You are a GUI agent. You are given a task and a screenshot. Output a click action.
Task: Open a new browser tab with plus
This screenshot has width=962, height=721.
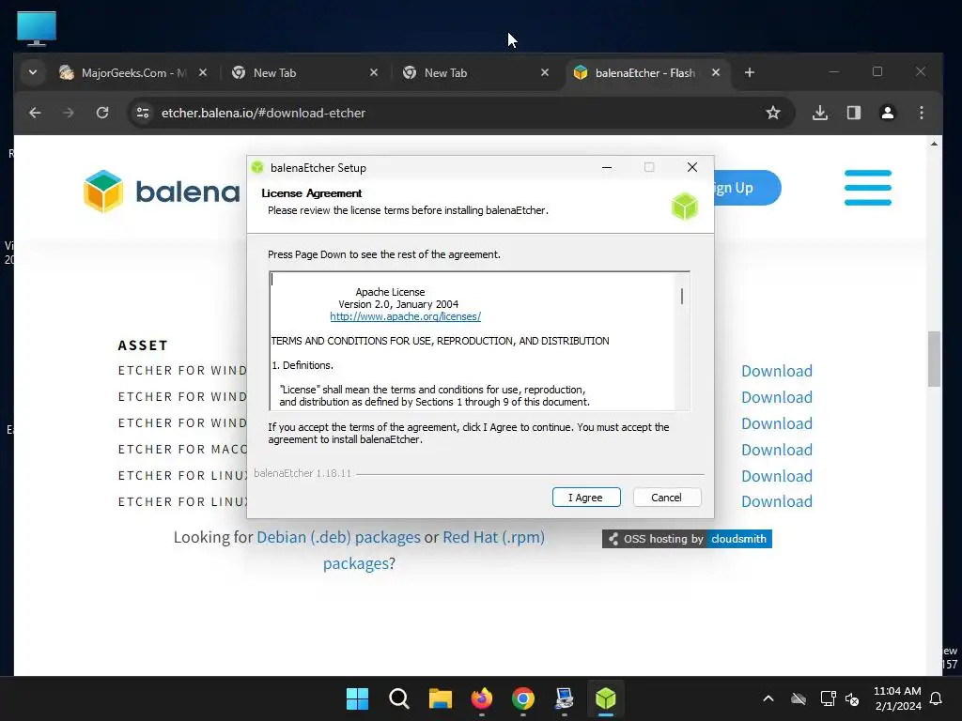click(x=749, y=73)
